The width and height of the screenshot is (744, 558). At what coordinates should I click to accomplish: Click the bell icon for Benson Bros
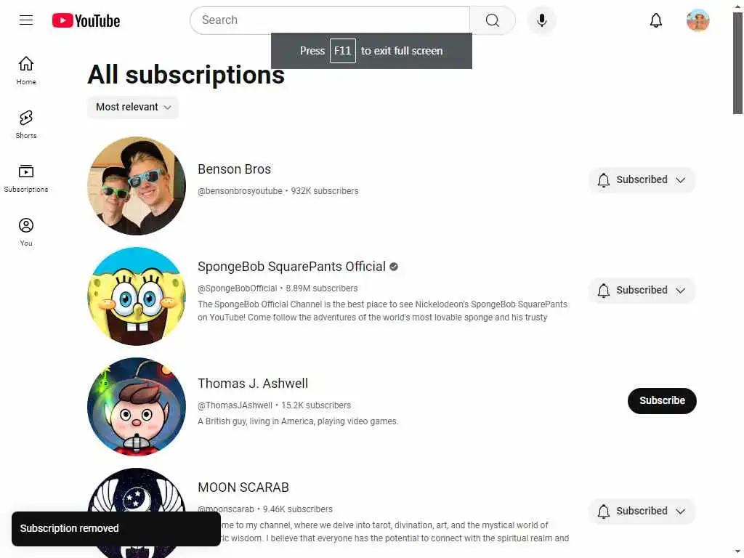pos(604,180)
